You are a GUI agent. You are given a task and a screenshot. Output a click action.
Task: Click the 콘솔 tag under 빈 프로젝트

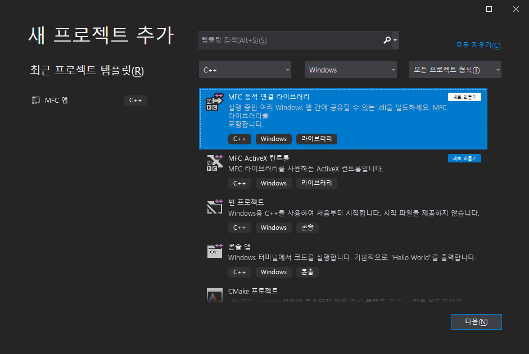coord(308,228)
